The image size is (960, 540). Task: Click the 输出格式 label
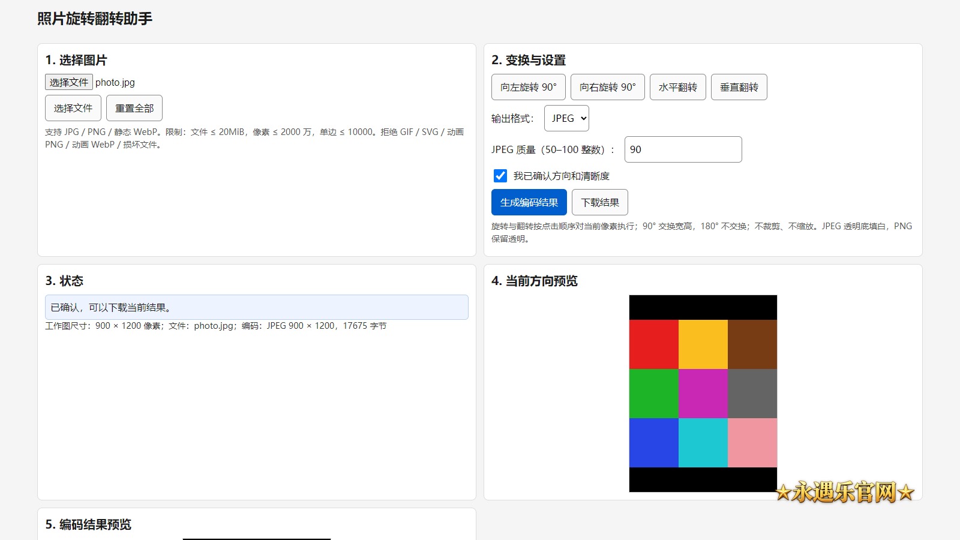coord(512,118)
